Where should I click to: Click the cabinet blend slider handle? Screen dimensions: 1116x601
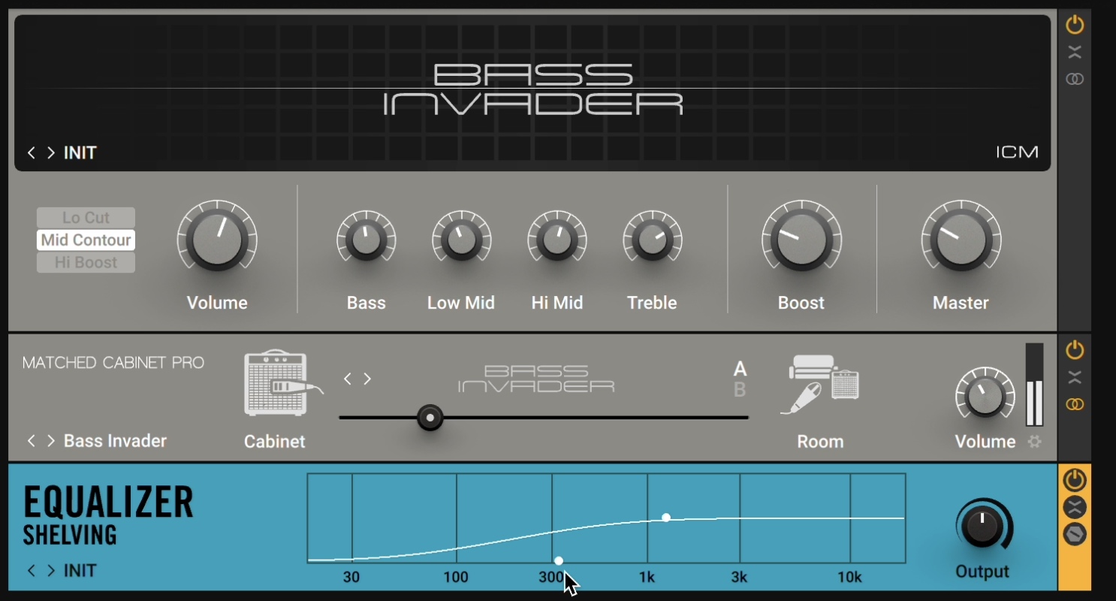[429, 418]
